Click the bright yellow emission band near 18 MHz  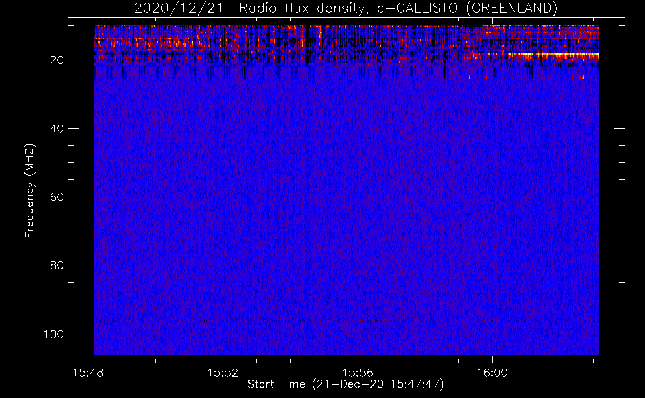(x=553, y=54)
